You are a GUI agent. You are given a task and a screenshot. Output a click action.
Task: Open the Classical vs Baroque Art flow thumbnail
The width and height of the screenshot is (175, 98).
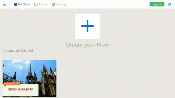30,79
